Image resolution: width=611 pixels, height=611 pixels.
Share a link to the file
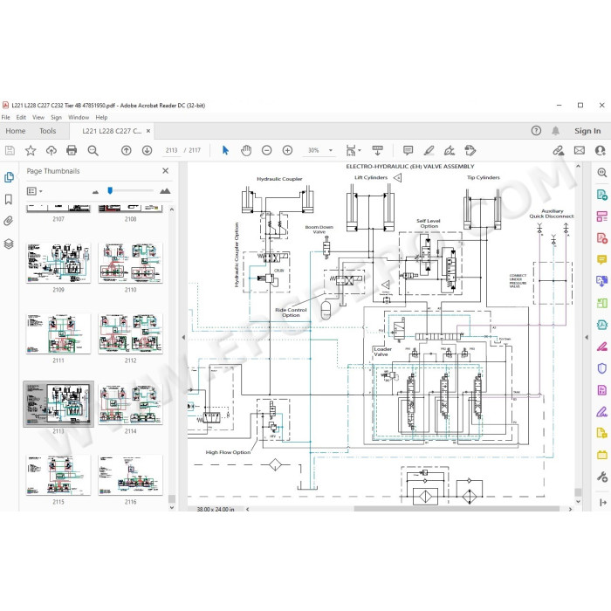[559, 150]
